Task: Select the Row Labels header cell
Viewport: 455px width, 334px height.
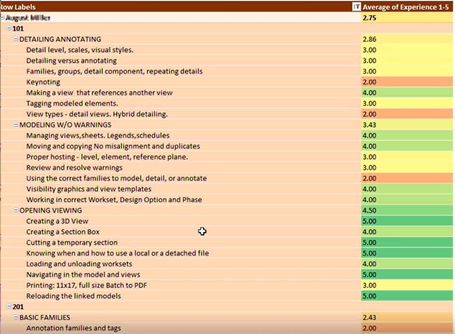Action: coord(29,7)
